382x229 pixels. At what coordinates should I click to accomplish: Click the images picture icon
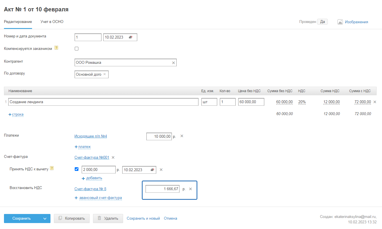click(x=340, y=22)
